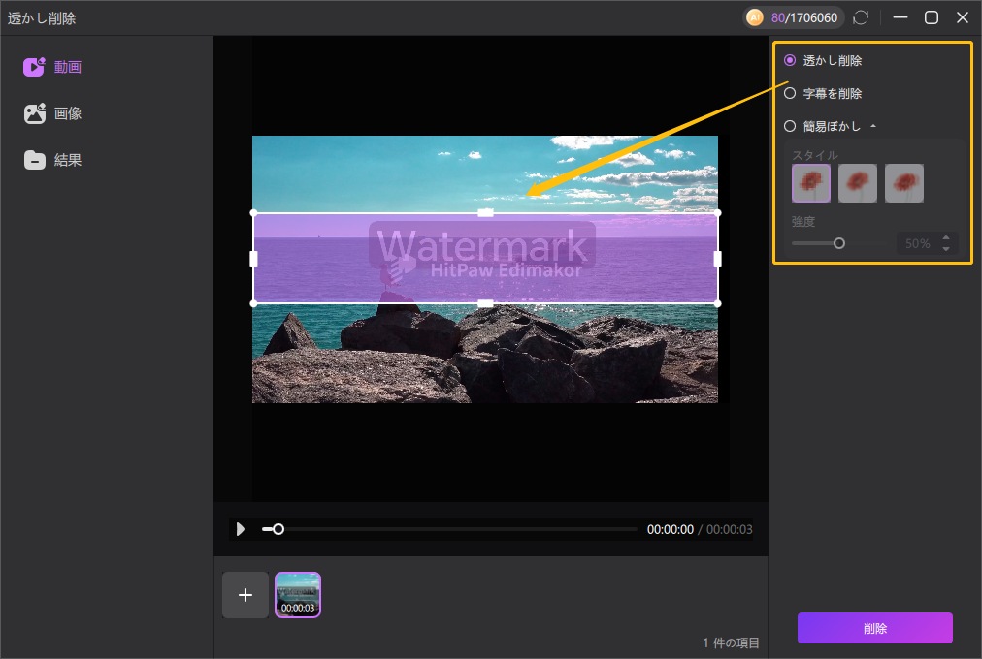The height and width of the screenshot is (659, 982).
Task: Click the AI credits coin icon
Action: pyautogui.click(x=755, y=17)
